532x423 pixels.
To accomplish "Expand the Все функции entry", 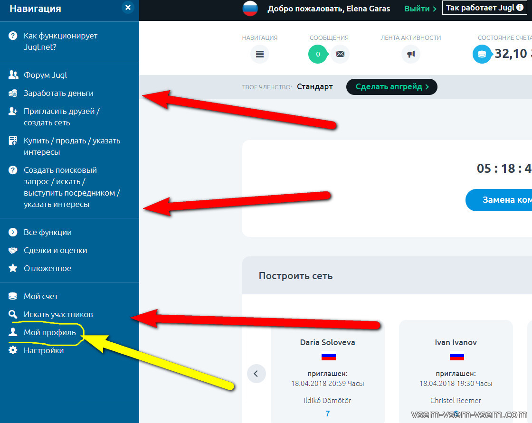I will click(47, 232).
